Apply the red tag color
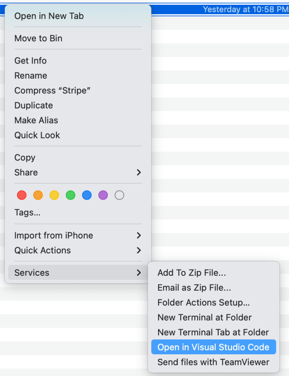The width and height of the screenshot is (289, 376). [x=21, y=195]
